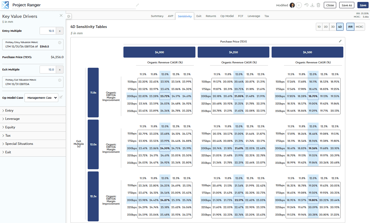Screen dimensions: 370x223
Task: Click the download icon in header
Action: coord(312,5)
